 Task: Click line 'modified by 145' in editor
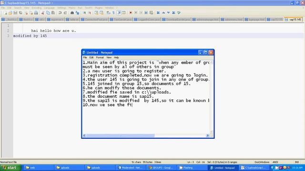[30, 36]
